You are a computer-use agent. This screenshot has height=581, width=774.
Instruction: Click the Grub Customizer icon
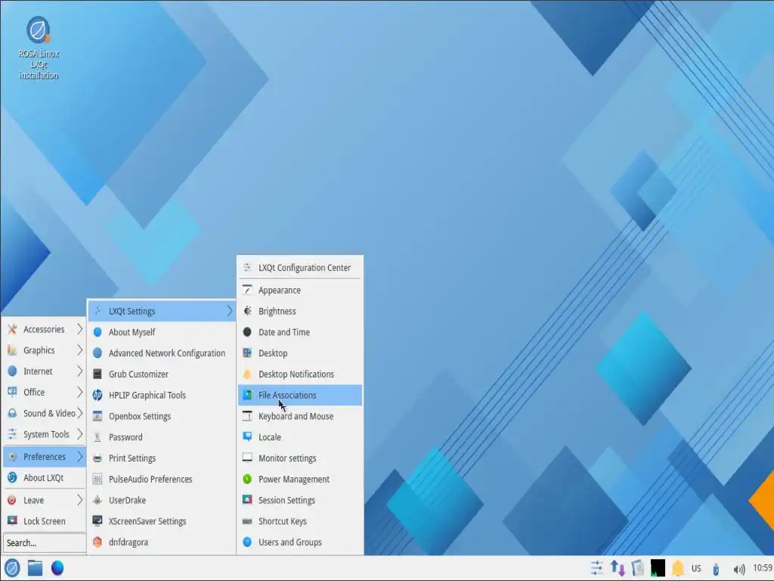click(x=98, y=374)
